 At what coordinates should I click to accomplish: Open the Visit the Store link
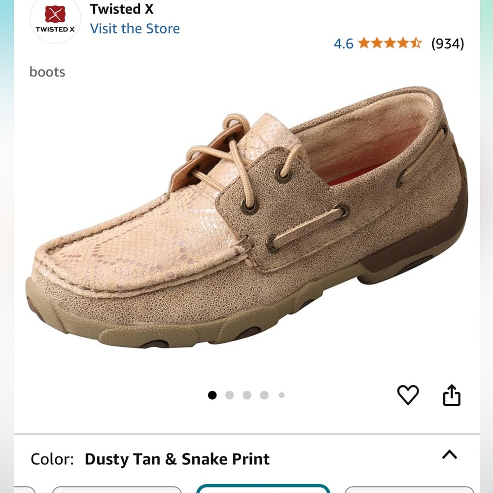click(135, 29)
